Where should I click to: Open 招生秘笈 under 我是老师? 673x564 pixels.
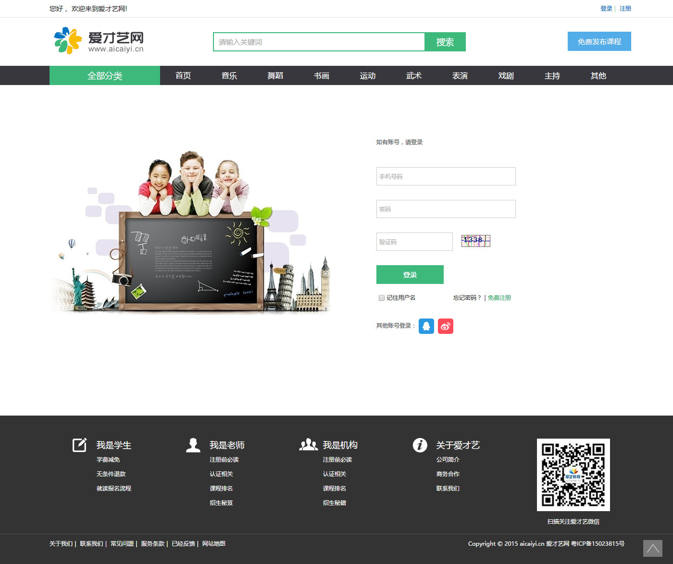click(x=221, y=503)
